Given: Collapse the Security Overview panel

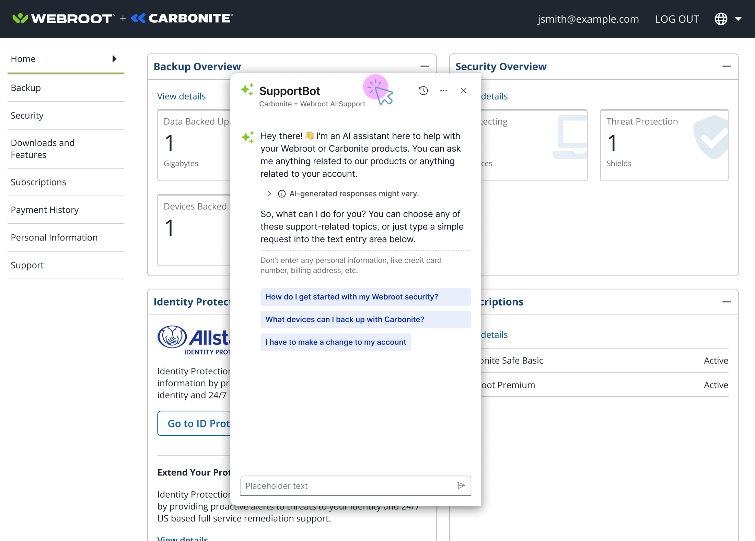Looking at the screenshot, I should (x=727, y=66).
